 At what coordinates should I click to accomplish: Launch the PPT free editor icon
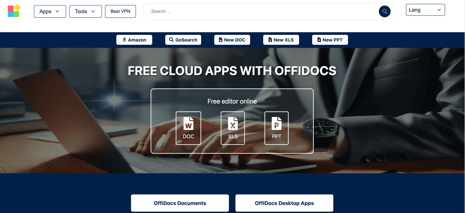point(277,128)
